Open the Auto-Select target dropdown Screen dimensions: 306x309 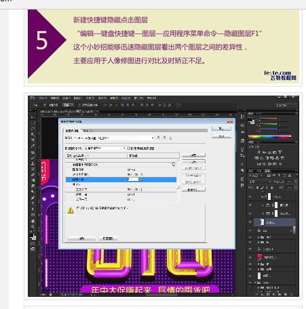(68, 105)
